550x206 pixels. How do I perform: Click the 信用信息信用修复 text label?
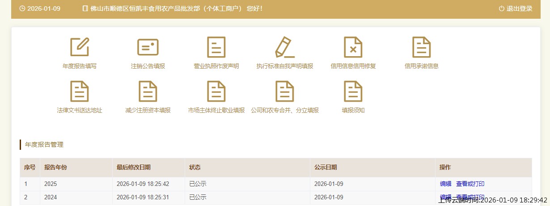coord(353,66)
